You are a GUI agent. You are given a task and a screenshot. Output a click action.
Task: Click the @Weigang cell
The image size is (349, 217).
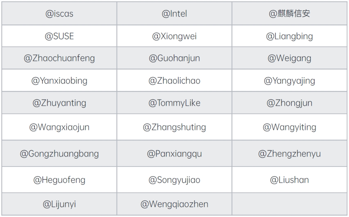click(x=289, y=58)
